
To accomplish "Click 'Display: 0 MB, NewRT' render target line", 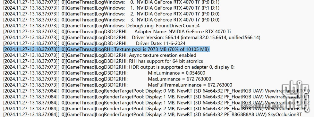I will [x=156, y=91].
